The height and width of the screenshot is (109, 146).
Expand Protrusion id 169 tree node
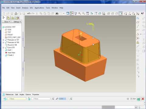coord(3,42)
